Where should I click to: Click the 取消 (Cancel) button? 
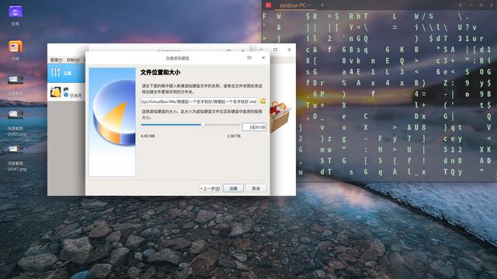[x=255, y=188]
